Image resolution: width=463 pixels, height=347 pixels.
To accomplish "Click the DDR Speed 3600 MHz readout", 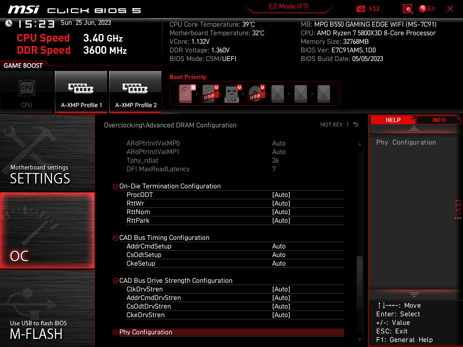I will [x=72, y=50].
